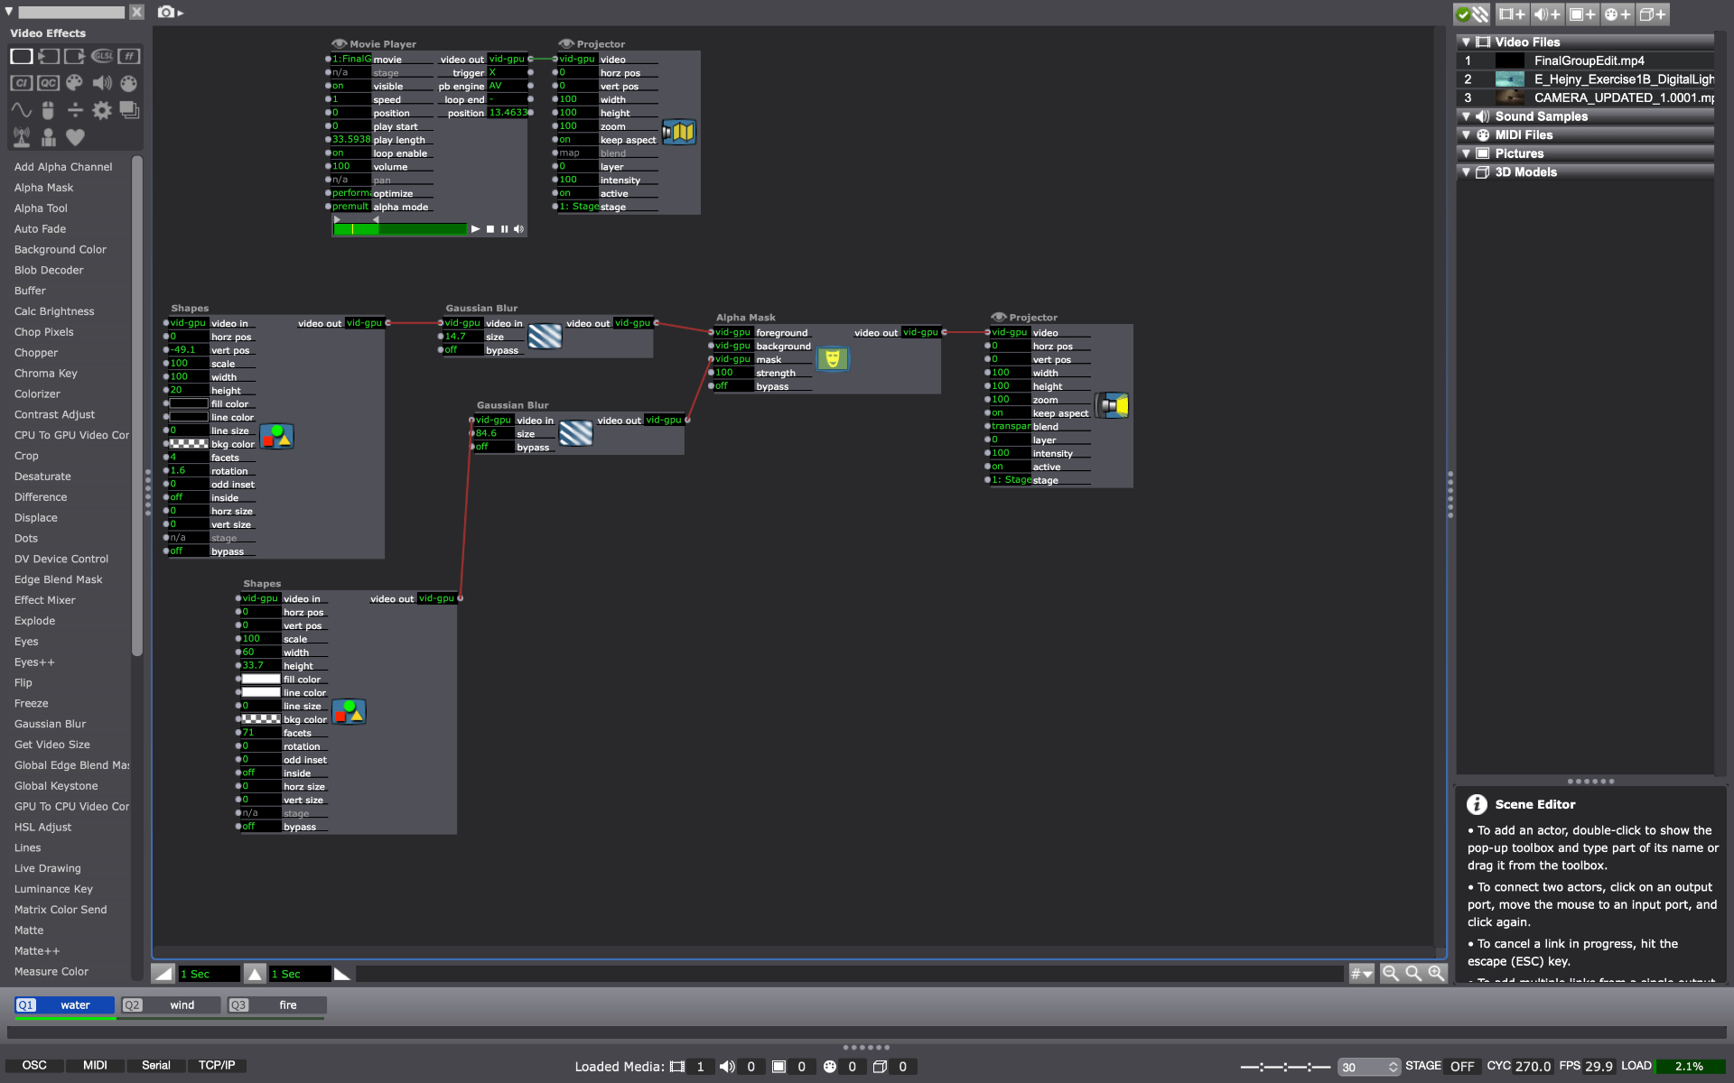Click the add sound sample button
Screen dimensions: 1734x1083
click(1547, 14)
